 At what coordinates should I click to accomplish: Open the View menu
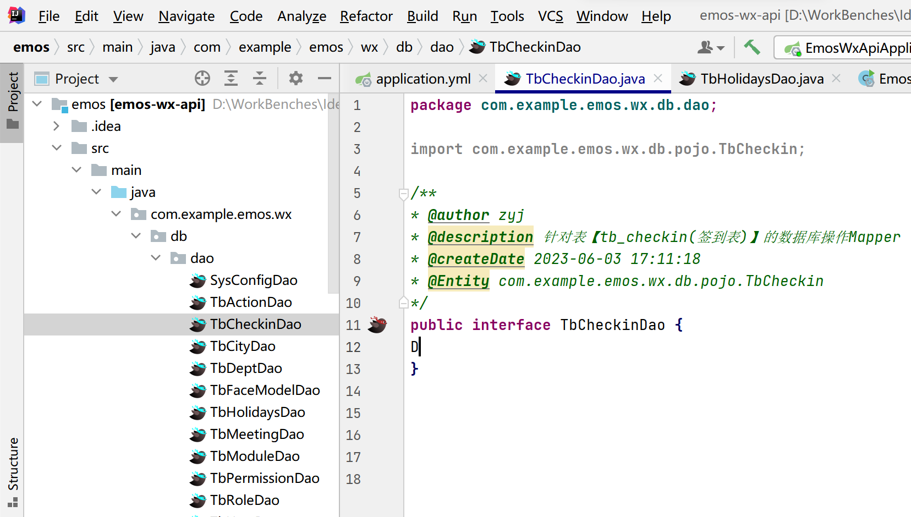[128, 16]
